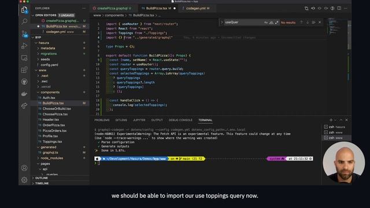Open the Live Share view icon
This screenshot has width=370, height=208.
point(24,106)
